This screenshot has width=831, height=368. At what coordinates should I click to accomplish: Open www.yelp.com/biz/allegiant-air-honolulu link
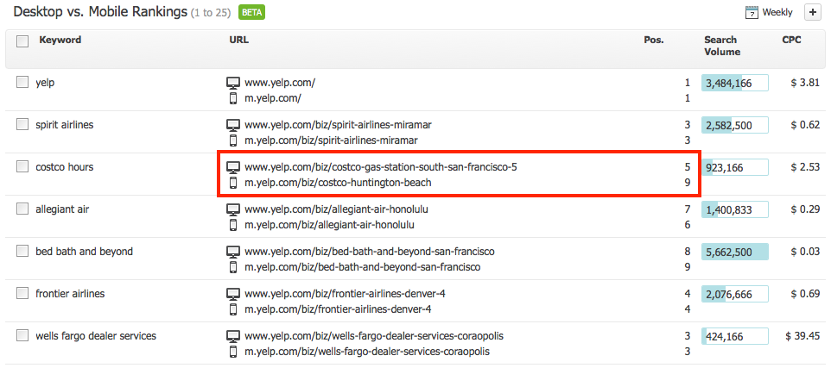pyautogui.click(x=337, y=209)
